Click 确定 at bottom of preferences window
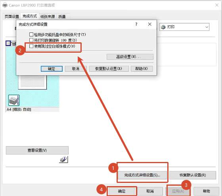The height and width of the screenshot is (196, 222). (122, 191)
